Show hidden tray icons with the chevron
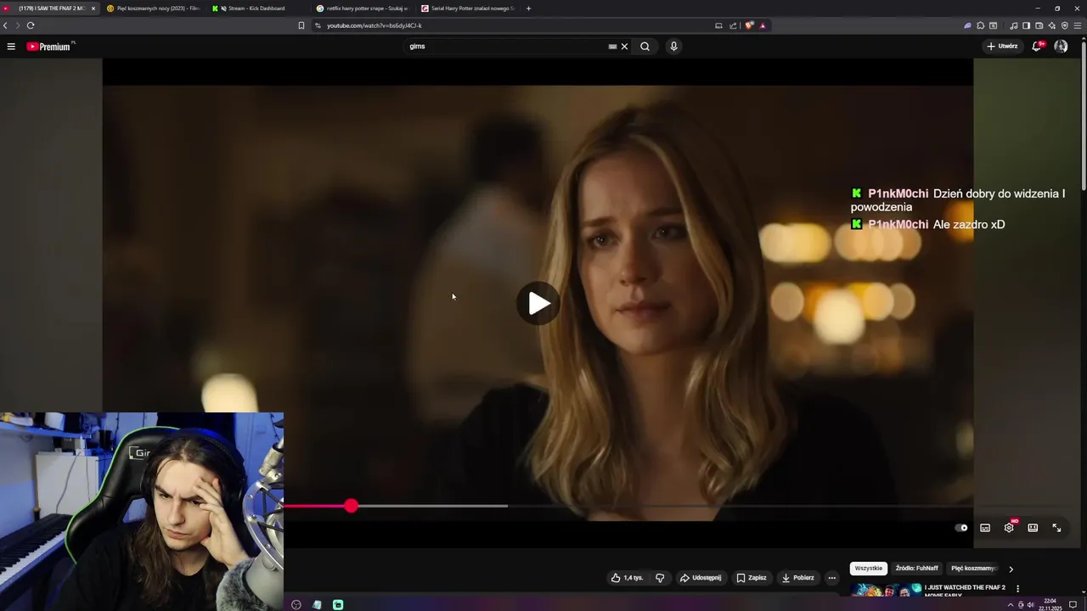Image resolution: width=1087 pixels, height=611 pixels. pyautogui.click(x=1011, y=605)
